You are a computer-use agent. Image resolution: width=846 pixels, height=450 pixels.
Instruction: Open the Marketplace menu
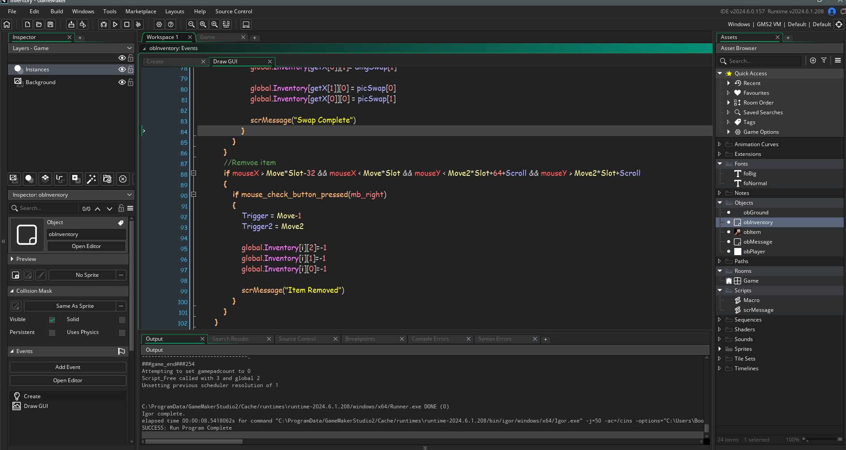coord(141,11)
